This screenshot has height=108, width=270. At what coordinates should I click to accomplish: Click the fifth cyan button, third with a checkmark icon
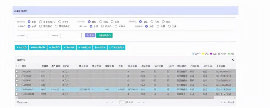tap(84, 47)
